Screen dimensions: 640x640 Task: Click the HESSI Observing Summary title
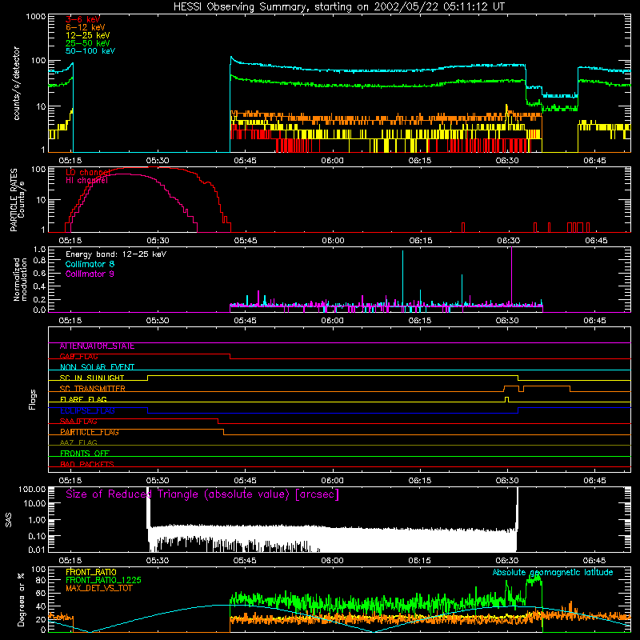338,7
